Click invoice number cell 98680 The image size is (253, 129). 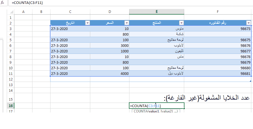pyautogui.click(x=218, y=68)
